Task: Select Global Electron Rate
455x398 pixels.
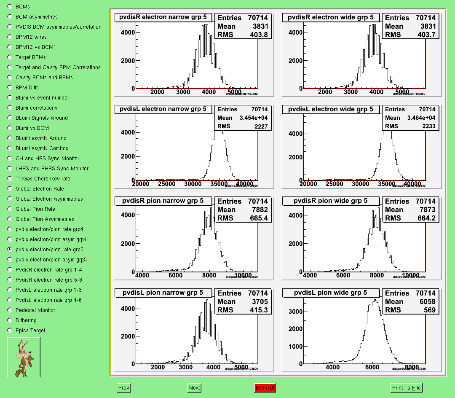Action: pyautogui.click(x=10, y=189)
